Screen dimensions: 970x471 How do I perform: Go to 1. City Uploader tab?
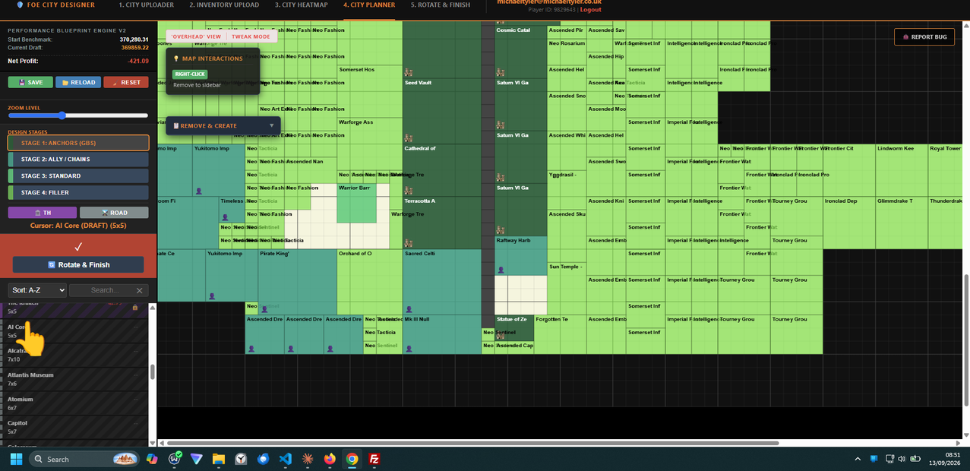pyautogui.click(x=146, y=5)
